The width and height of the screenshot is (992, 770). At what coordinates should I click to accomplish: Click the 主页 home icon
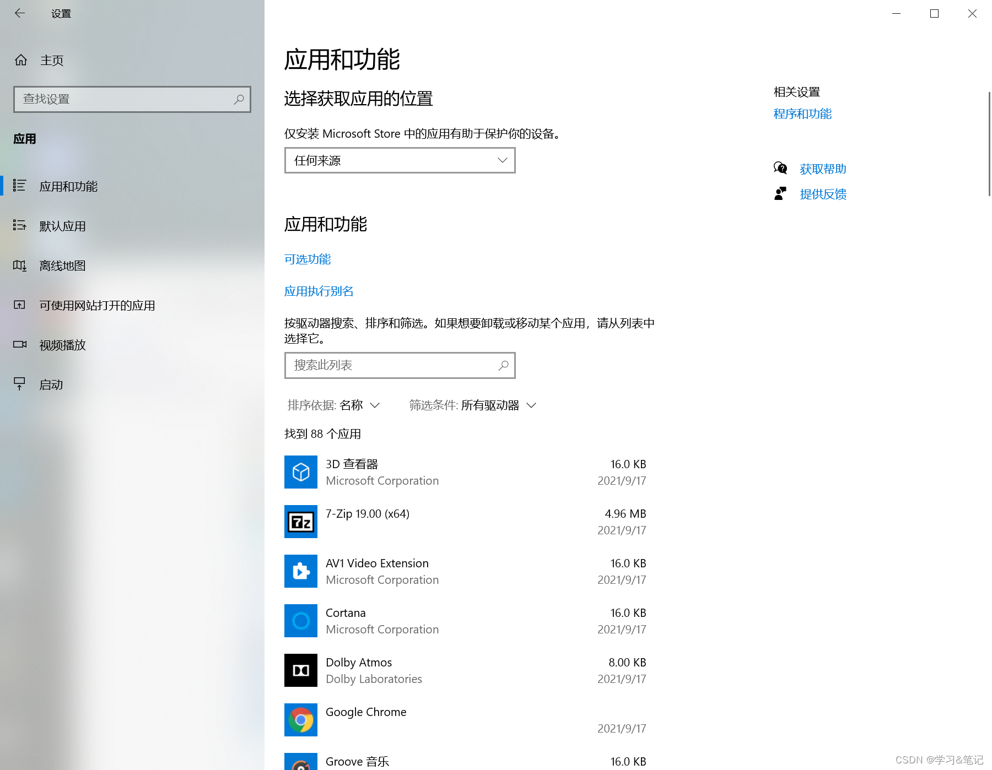coord(21,60)
